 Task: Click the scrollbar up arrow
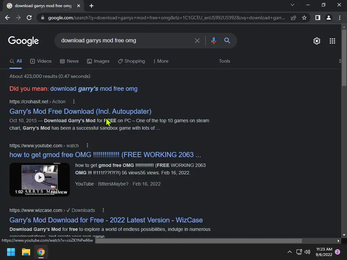344,27
